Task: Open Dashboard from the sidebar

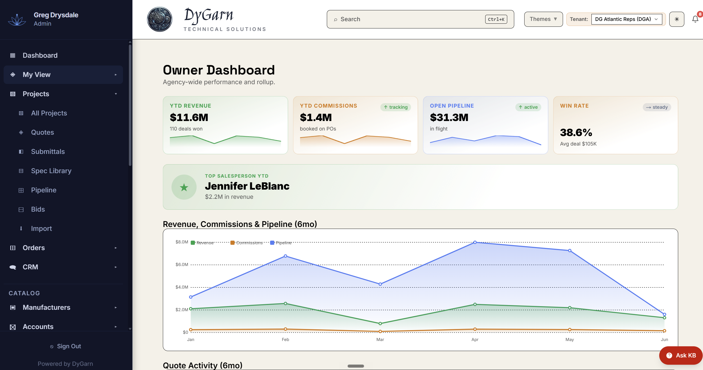Action: [x=63, y=55]
